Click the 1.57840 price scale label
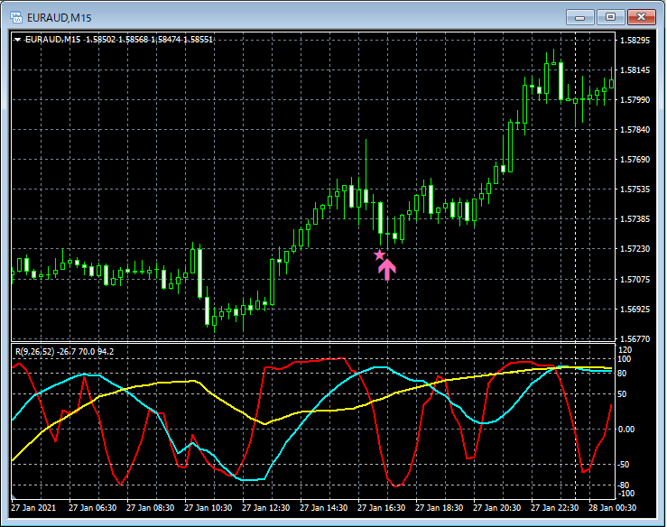Image resolution: width=667 pixels, height=527 pixels. point(635,130)
